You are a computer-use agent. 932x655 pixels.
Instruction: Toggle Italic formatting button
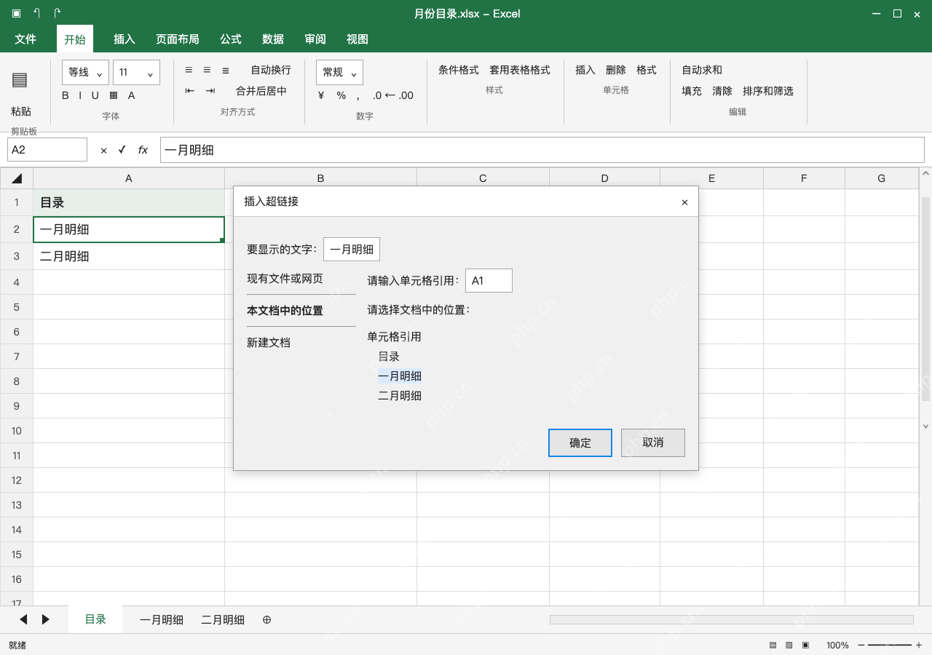81,95
